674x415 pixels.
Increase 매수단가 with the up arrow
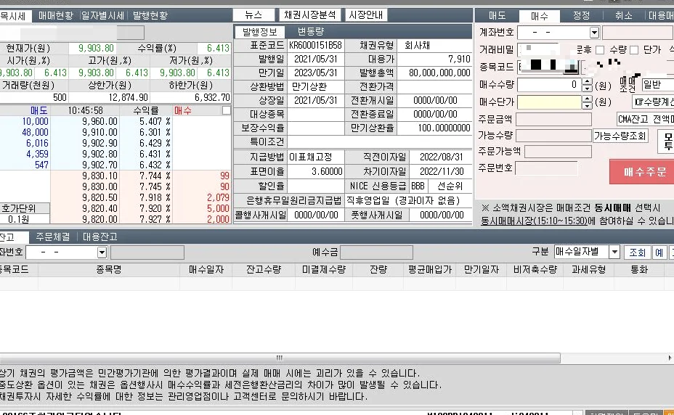(x=587, y=99)
